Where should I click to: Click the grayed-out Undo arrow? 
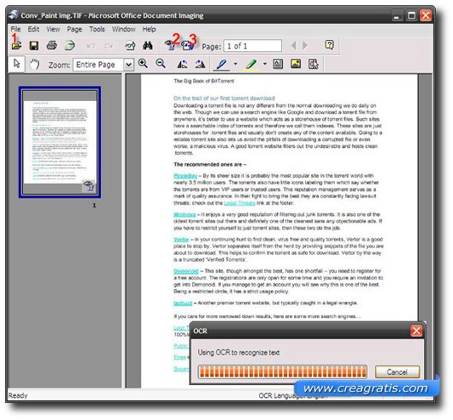pos(91,45)
